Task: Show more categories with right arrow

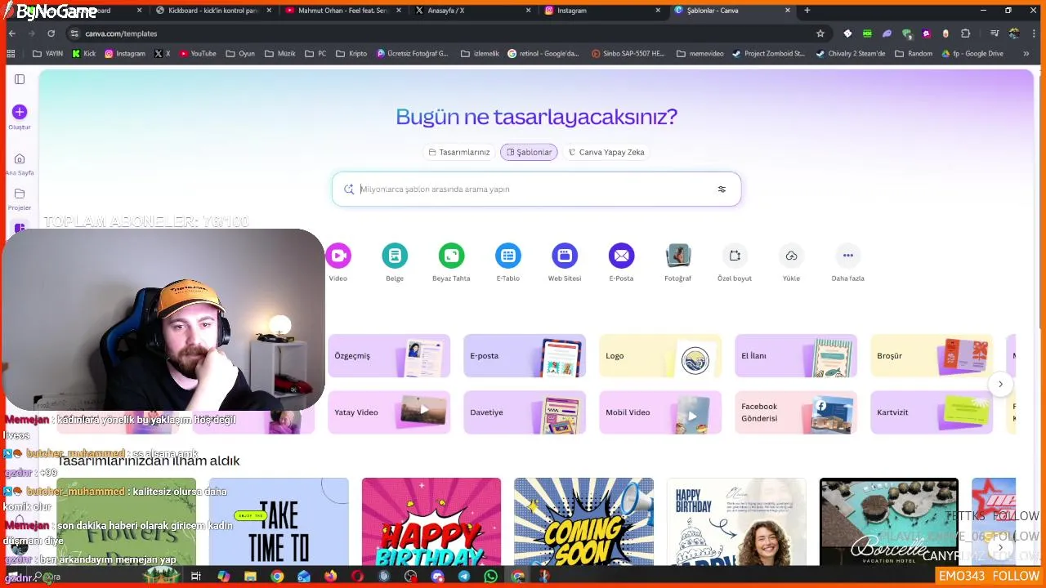Action: [1000, 384]
